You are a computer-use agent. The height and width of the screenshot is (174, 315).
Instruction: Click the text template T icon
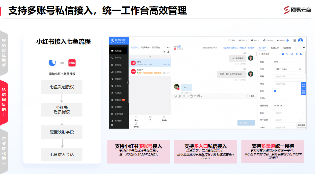(x=191, y=96)
